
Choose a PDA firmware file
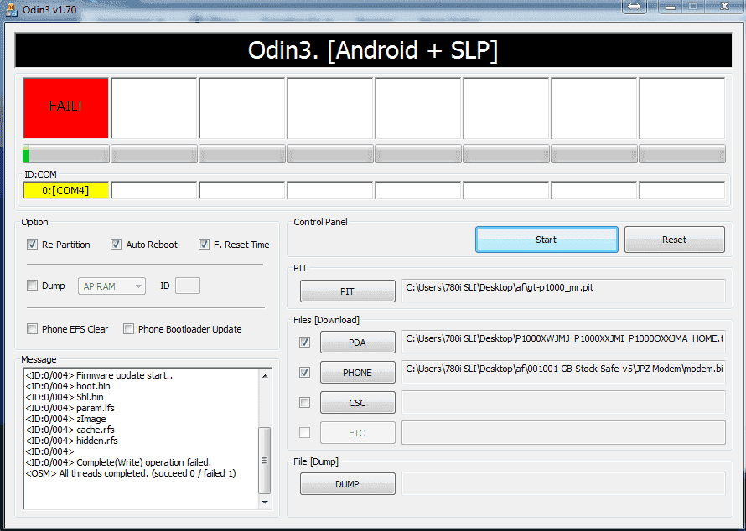[x=358, y=343]
